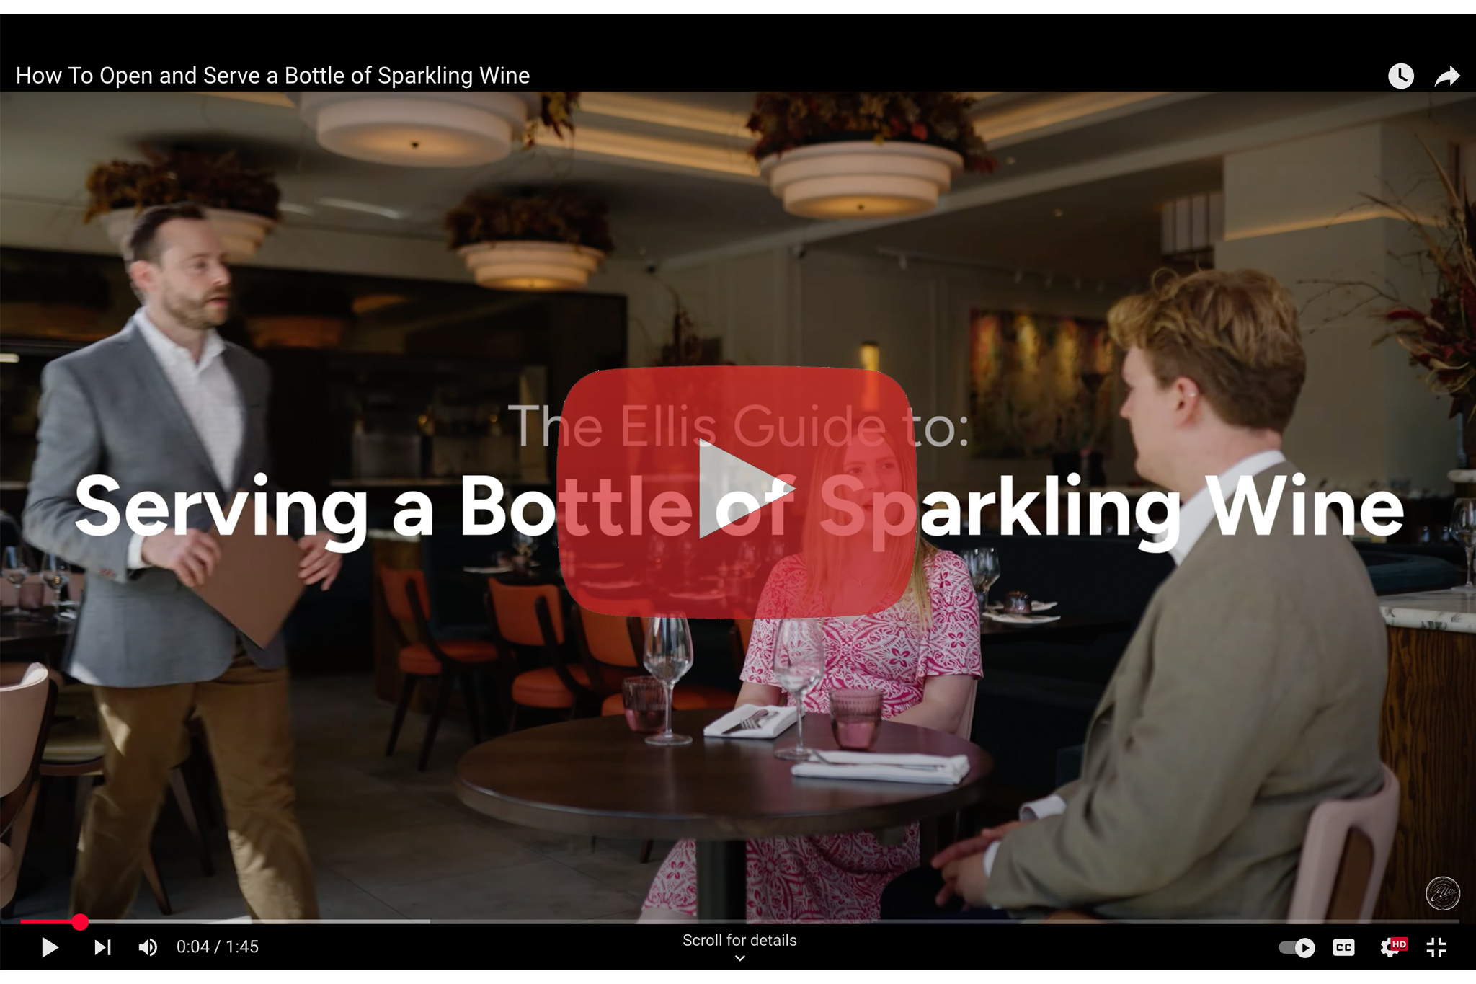1476x984 pixels.
Task: Expand details via the chevron below Scroll
Action: [739, 958]
